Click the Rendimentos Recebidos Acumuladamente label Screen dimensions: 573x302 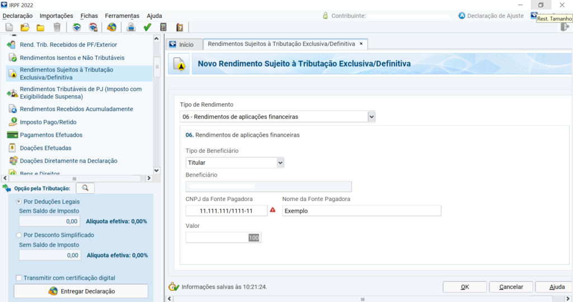(76, 109)
